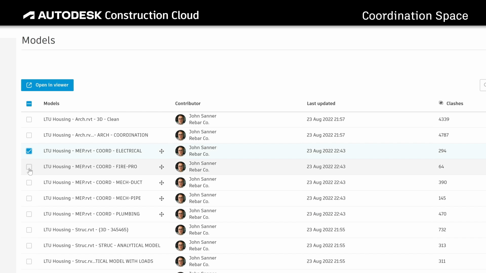Sort by the Last updated column header
The width and height of the screenshot is (486, 273).
point(321,103)
